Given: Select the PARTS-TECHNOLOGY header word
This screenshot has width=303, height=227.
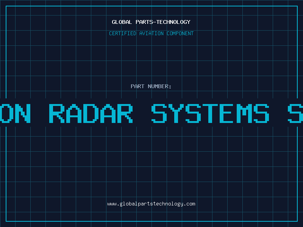Looking at the screenshot, I should [163, 22].
